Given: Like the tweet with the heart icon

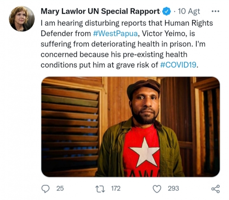Looking at the screenshot, I should 158,189.
